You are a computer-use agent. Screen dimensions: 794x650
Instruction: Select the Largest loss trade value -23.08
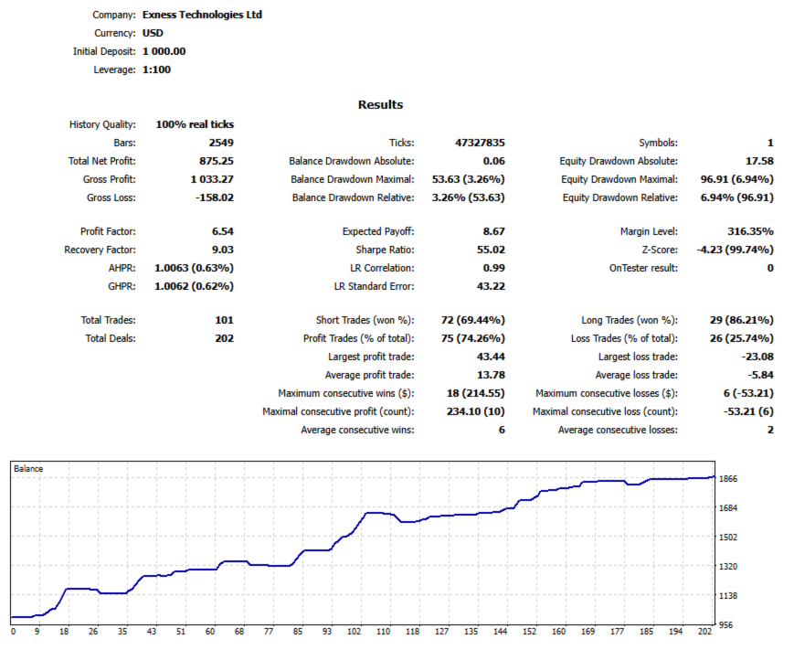(x=757, y=357)
